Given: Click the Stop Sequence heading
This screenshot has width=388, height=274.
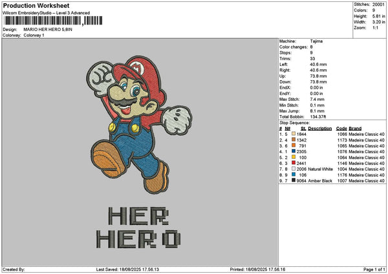Looking at the screenshot, I should pyautogui.click(x=294, y=123).
